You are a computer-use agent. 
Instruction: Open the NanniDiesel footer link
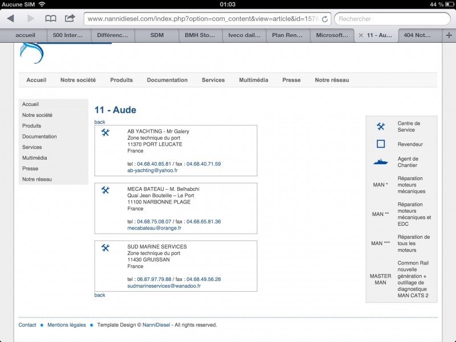click(x=156, y=325)
